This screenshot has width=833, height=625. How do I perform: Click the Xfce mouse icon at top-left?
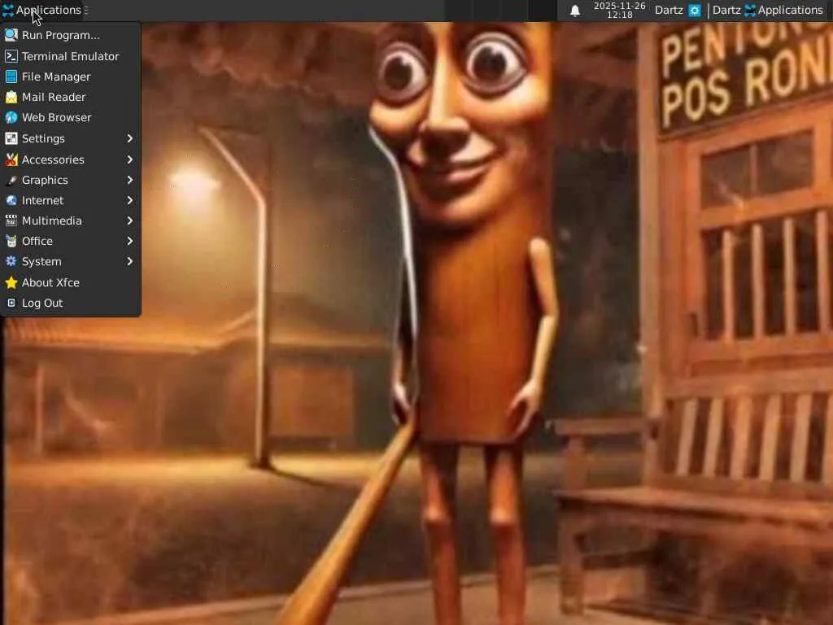tap(7, 10)
